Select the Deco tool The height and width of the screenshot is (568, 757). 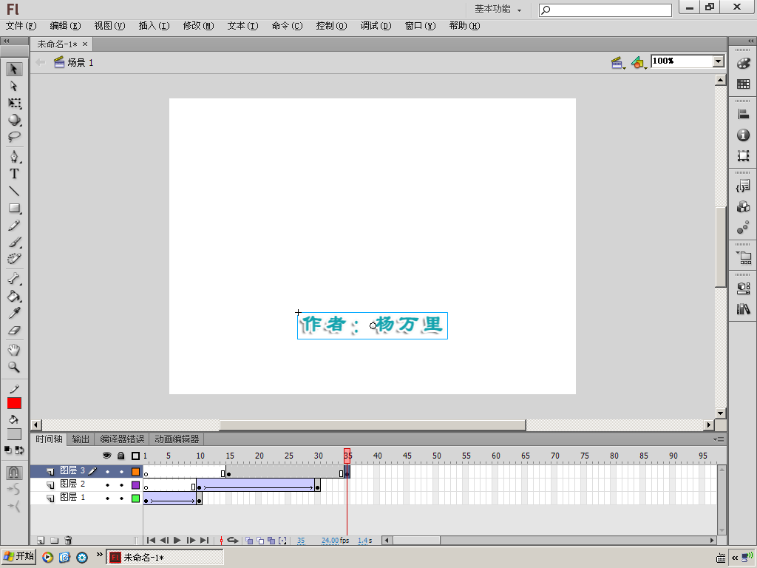click(x=14, y=259)
